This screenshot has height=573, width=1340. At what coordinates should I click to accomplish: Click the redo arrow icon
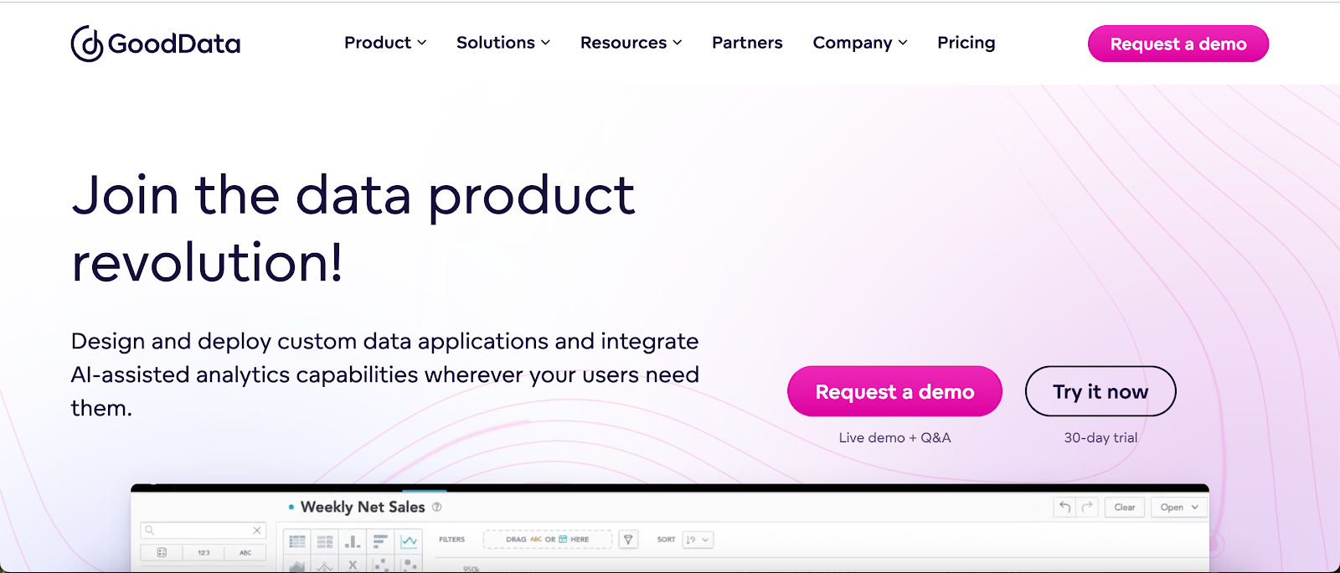click(1087, 507)
